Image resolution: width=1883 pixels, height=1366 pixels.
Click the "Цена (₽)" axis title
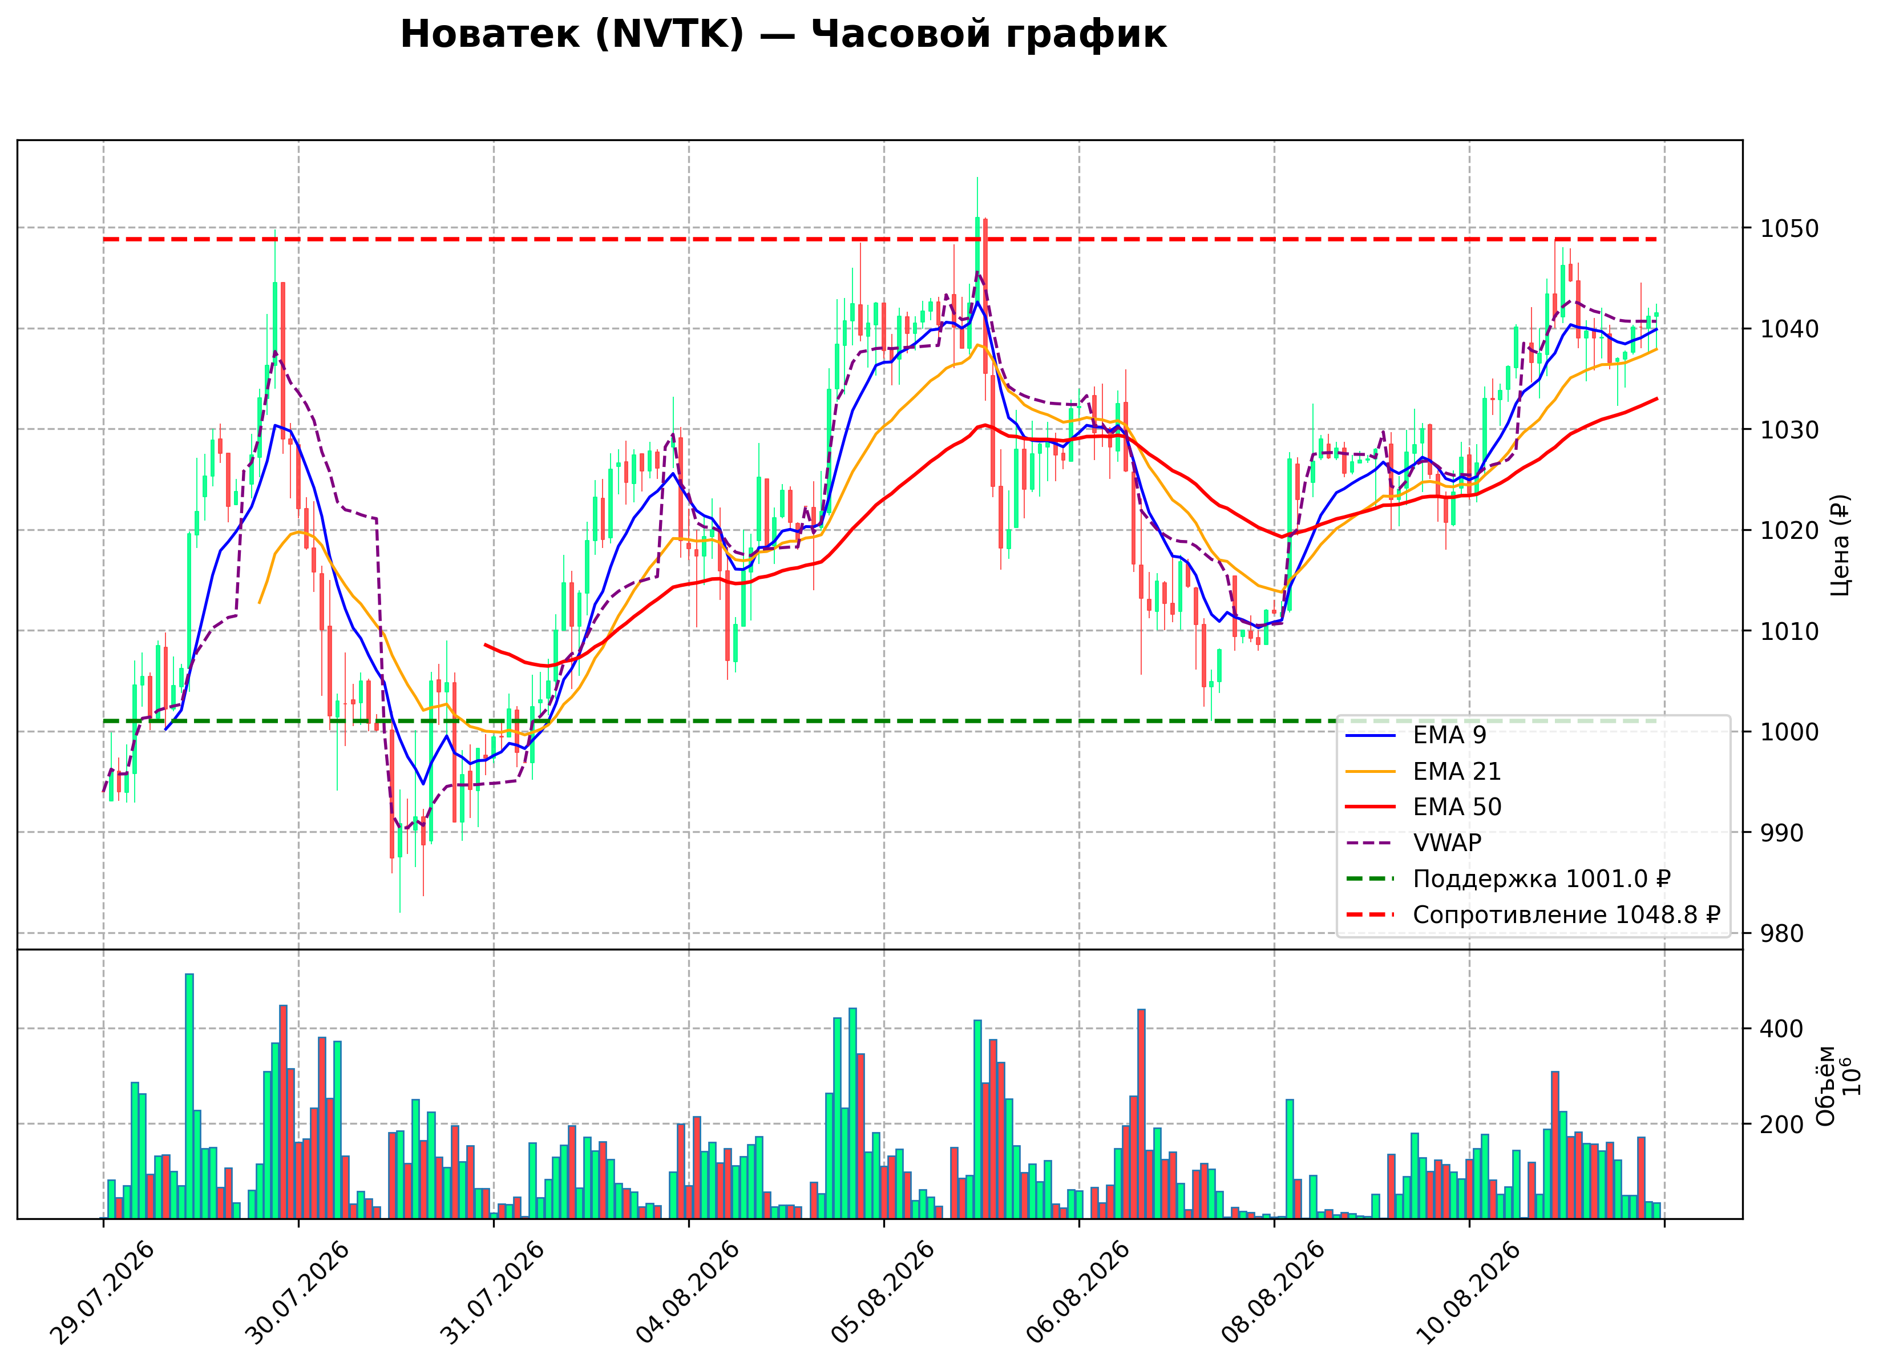(x=1841, y=545)
